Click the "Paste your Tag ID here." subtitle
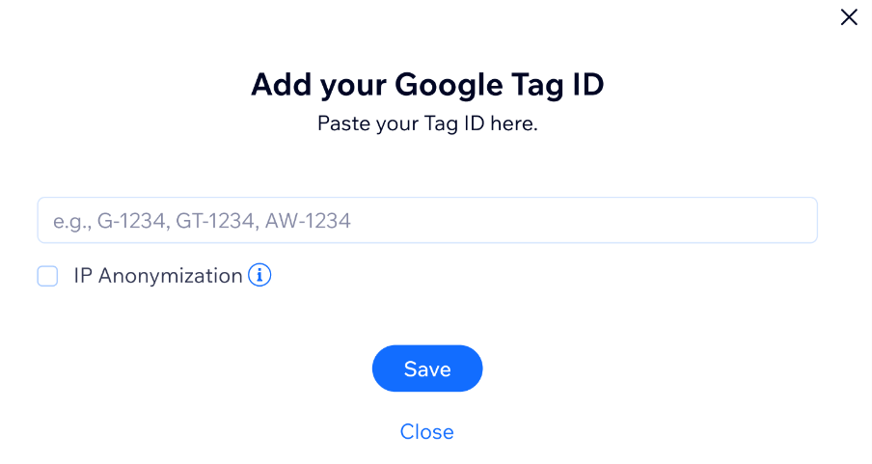 [427, 123]
